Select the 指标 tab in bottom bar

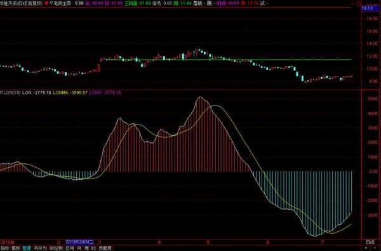click(x=5, y=248)
